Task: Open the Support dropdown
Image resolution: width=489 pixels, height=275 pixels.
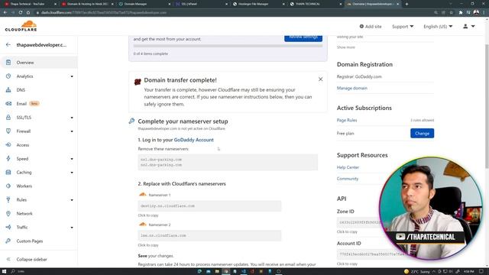Action: point(403,27)
